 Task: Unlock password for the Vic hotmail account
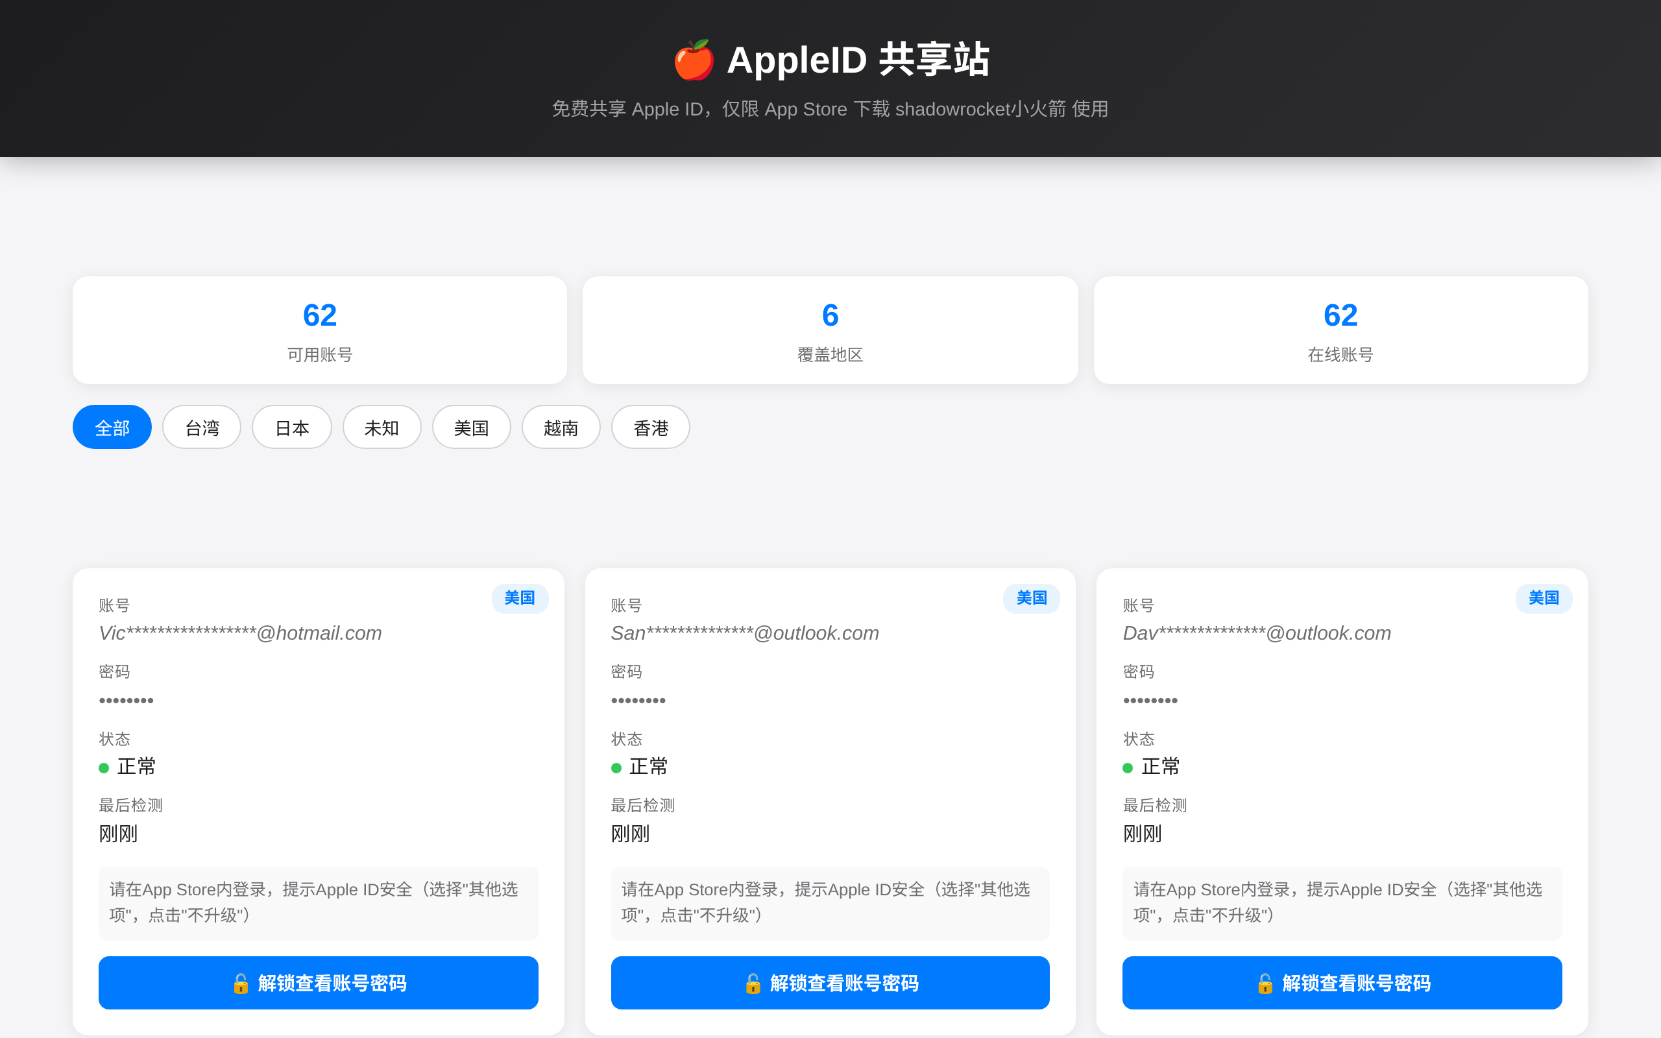(x=319, y=982)
